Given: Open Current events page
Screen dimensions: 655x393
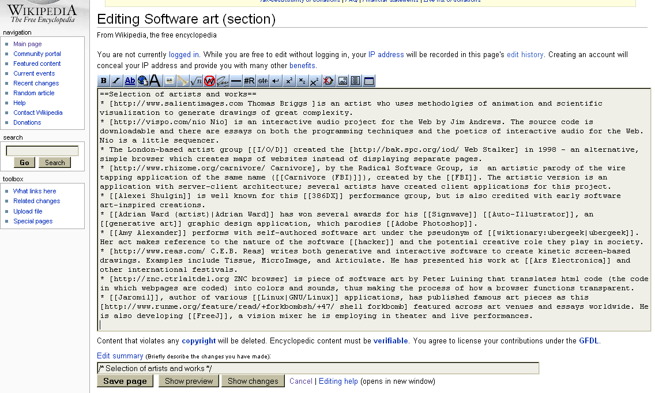Looking at the screenshot, I should tap(34, 73).
